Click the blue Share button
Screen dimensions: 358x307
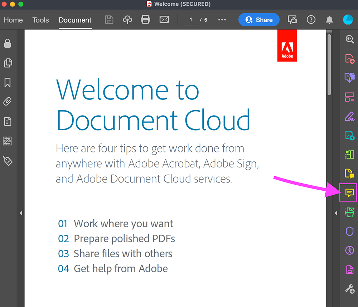pos(259,20)
